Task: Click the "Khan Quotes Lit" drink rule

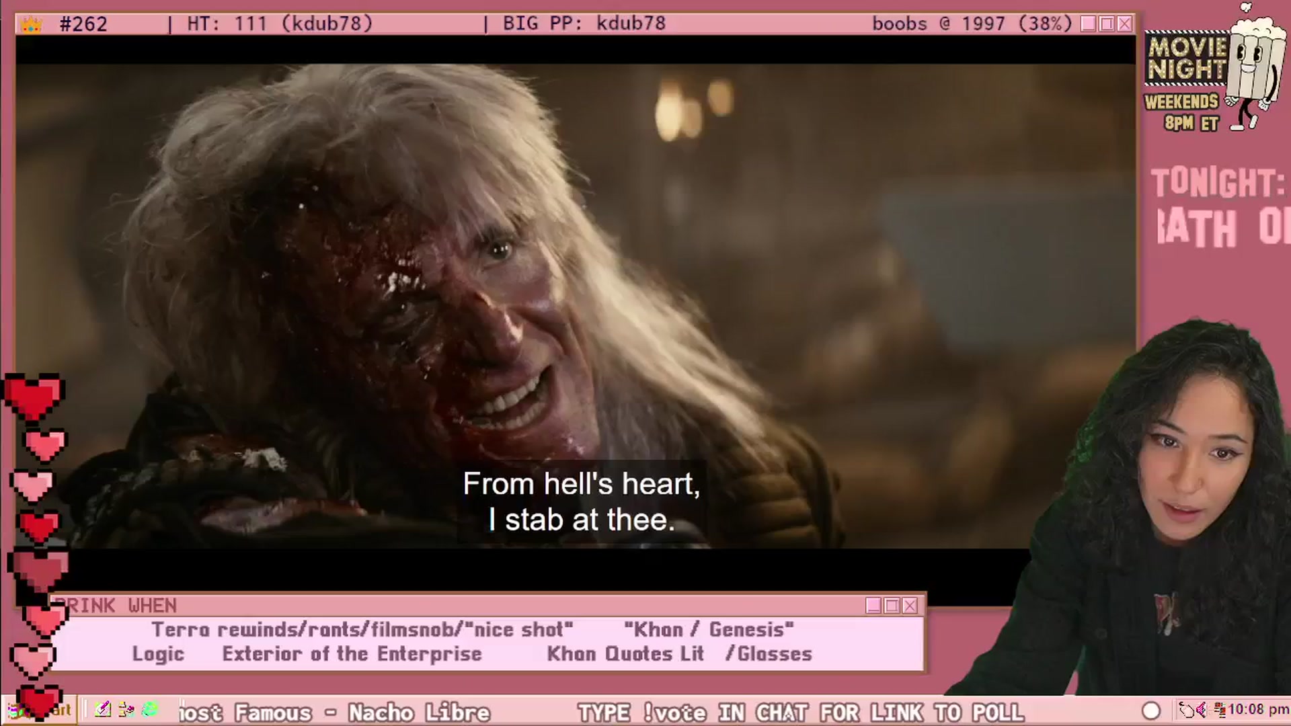Action: click(x=625, y=654)
